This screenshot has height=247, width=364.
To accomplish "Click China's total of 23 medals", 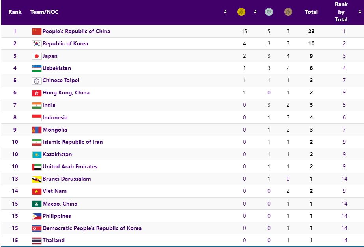I will [311, 31].
